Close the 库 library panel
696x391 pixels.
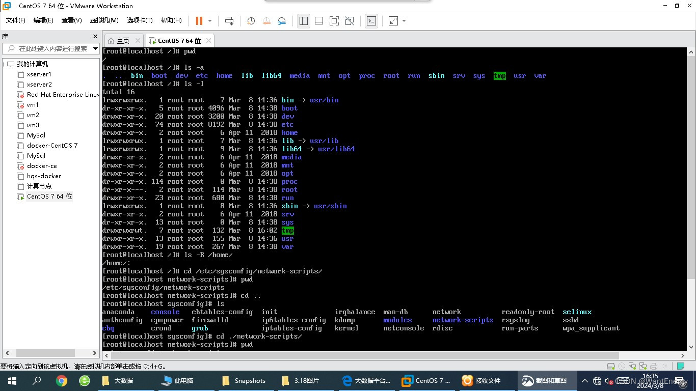(95, 37)
